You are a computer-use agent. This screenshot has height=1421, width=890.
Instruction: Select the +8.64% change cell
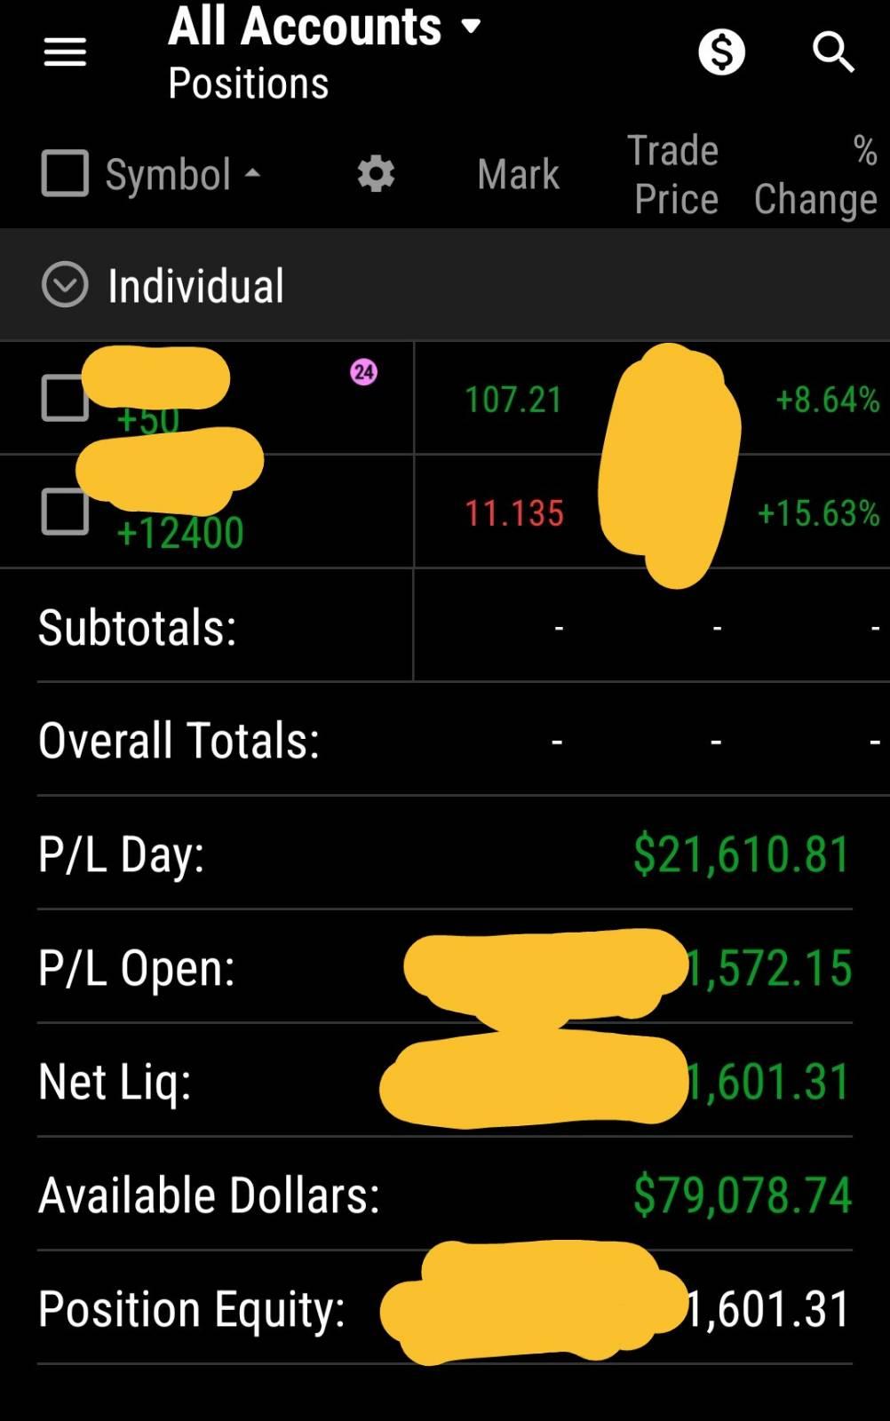tap(827, 400)
